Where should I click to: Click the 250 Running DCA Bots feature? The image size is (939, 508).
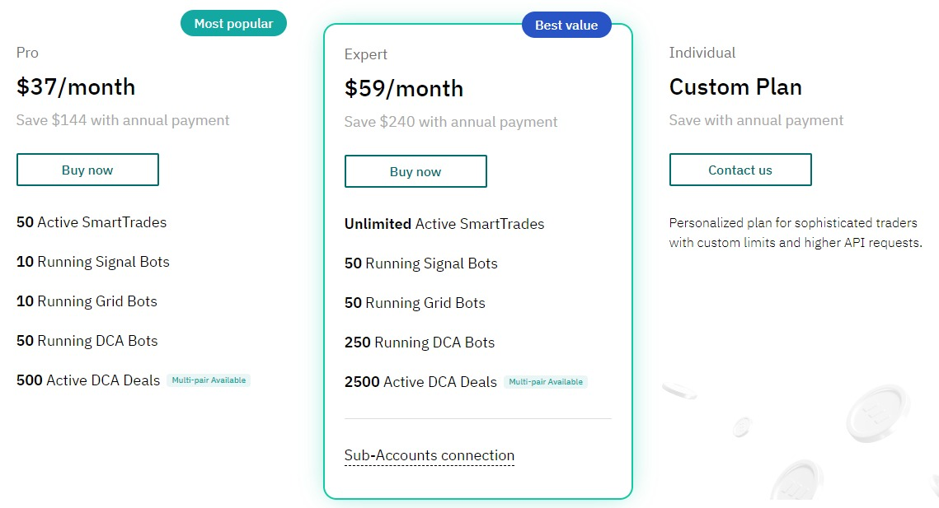click(x=420, y=343)
